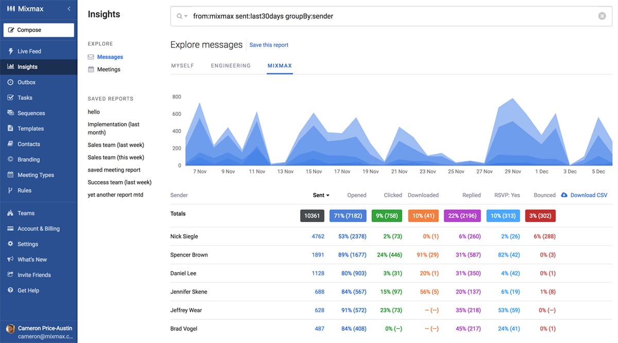Switch to the ENGINEERING tab

(x=230, y=65)
